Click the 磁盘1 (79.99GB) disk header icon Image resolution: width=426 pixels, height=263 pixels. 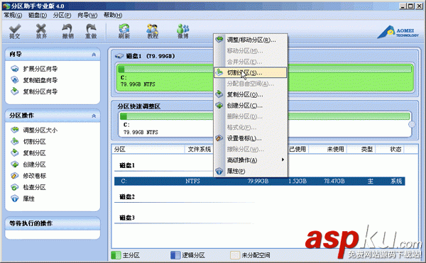(x=119, y=56)
